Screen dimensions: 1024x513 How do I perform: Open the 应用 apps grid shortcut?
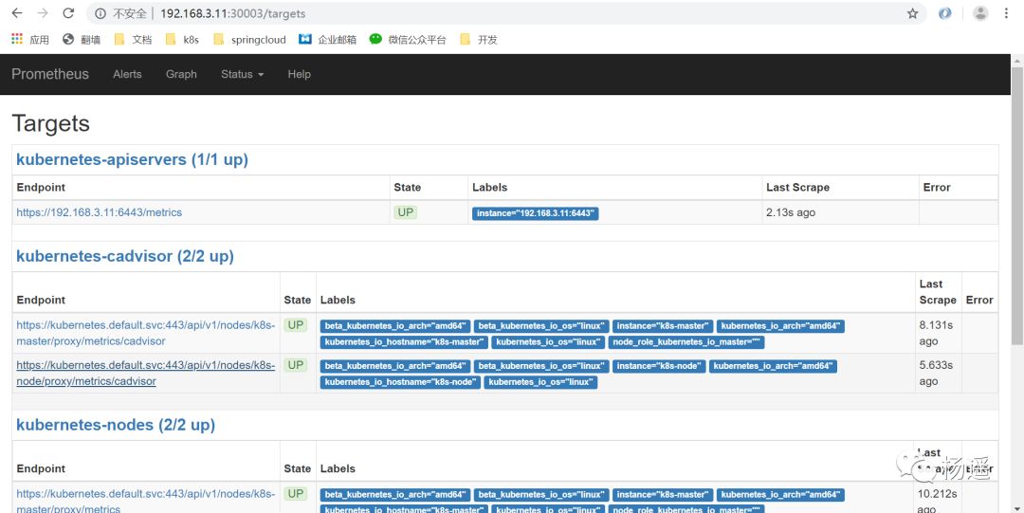(x=30, y=39)
